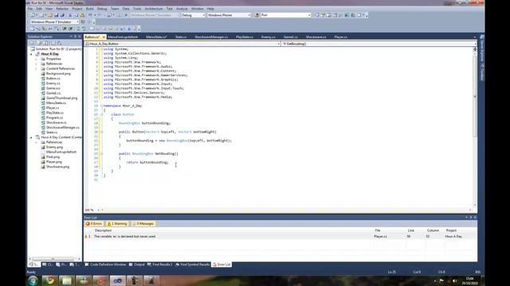This screenshot has height=286, width=510.
Task: Select GameThumbnail.png in Solution Explorer
Action: coord(62,98)
